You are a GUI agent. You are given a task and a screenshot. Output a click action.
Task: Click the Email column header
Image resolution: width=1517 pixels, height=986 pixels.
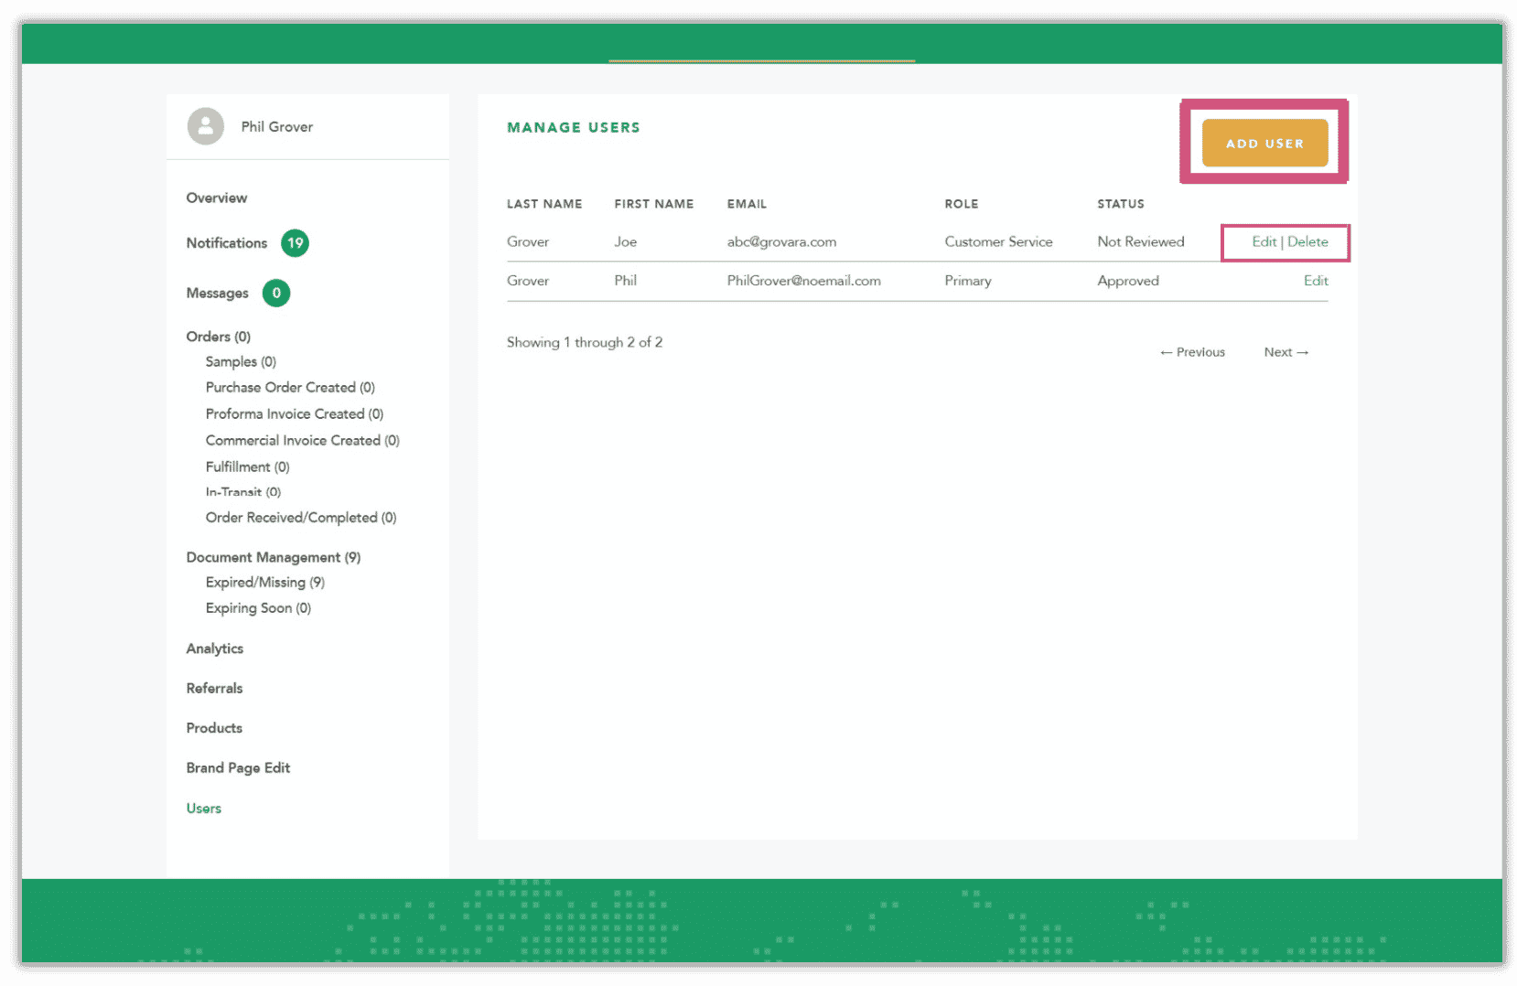(x=747, y=204)
